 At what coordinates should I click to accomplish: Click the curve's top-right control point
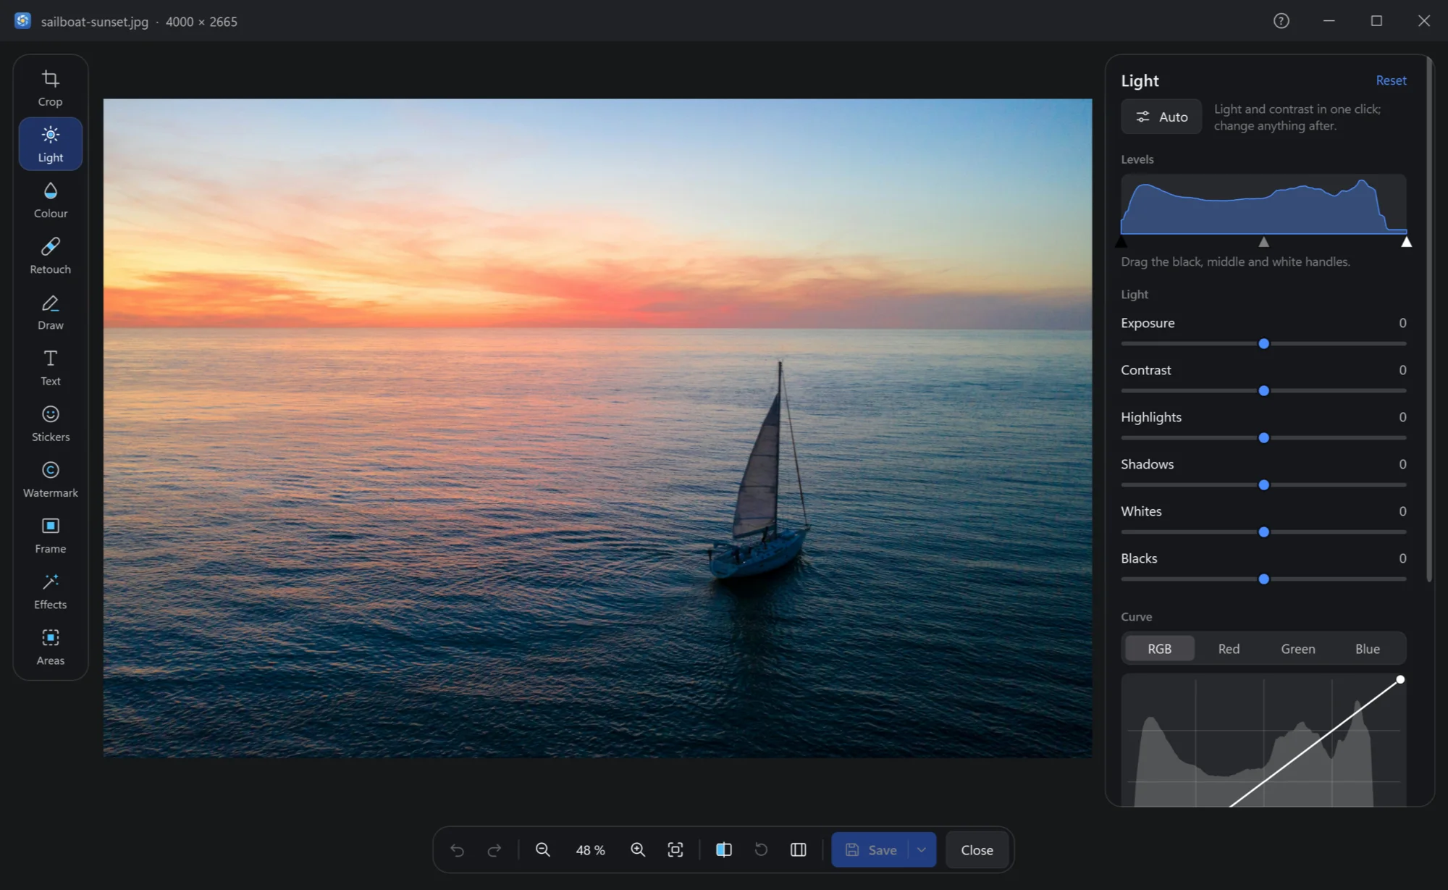pyautogui.click(x=1400, y=679)
